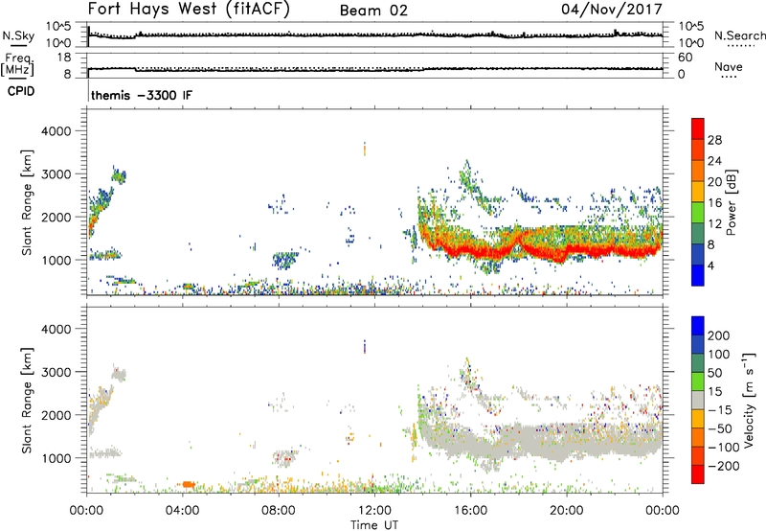
Task: Select the "16:00" time tick label
Action: point(470,511)
